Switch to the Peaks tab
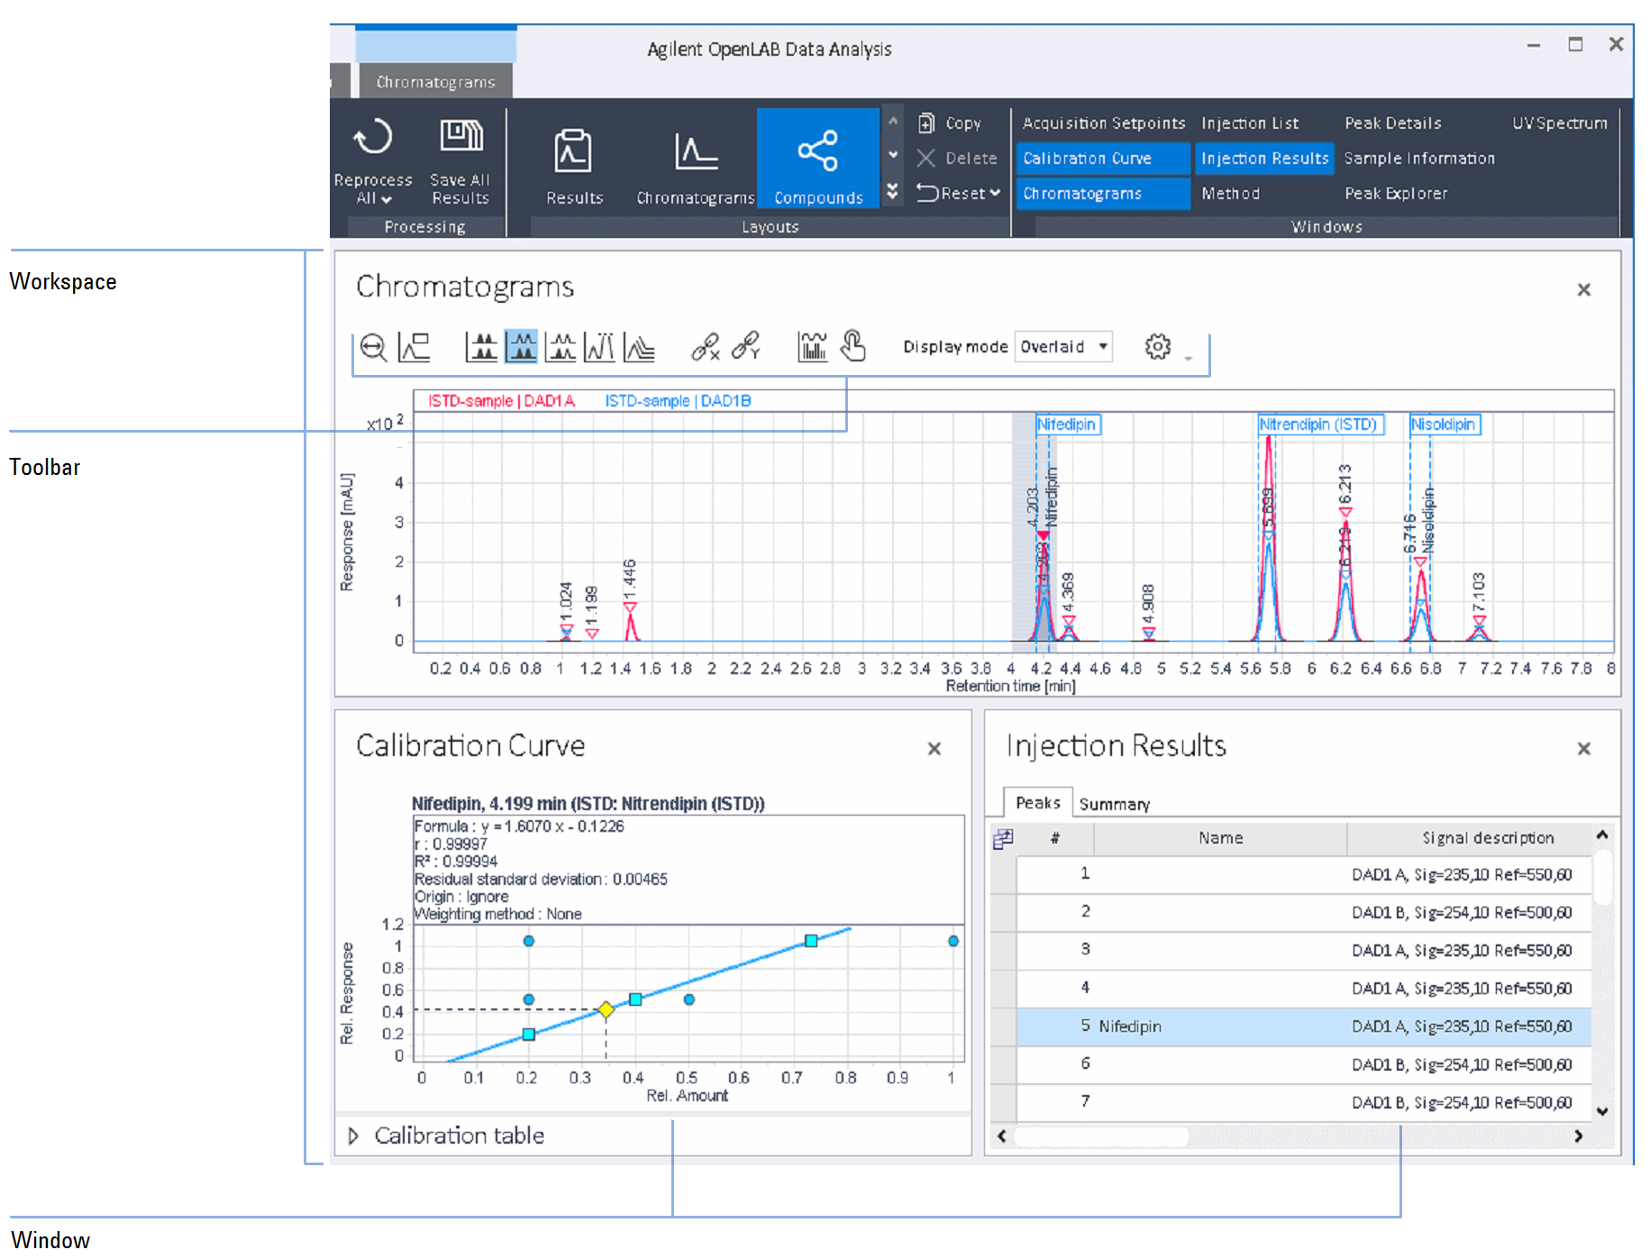1650x1259 pixels. [1037, 802]
